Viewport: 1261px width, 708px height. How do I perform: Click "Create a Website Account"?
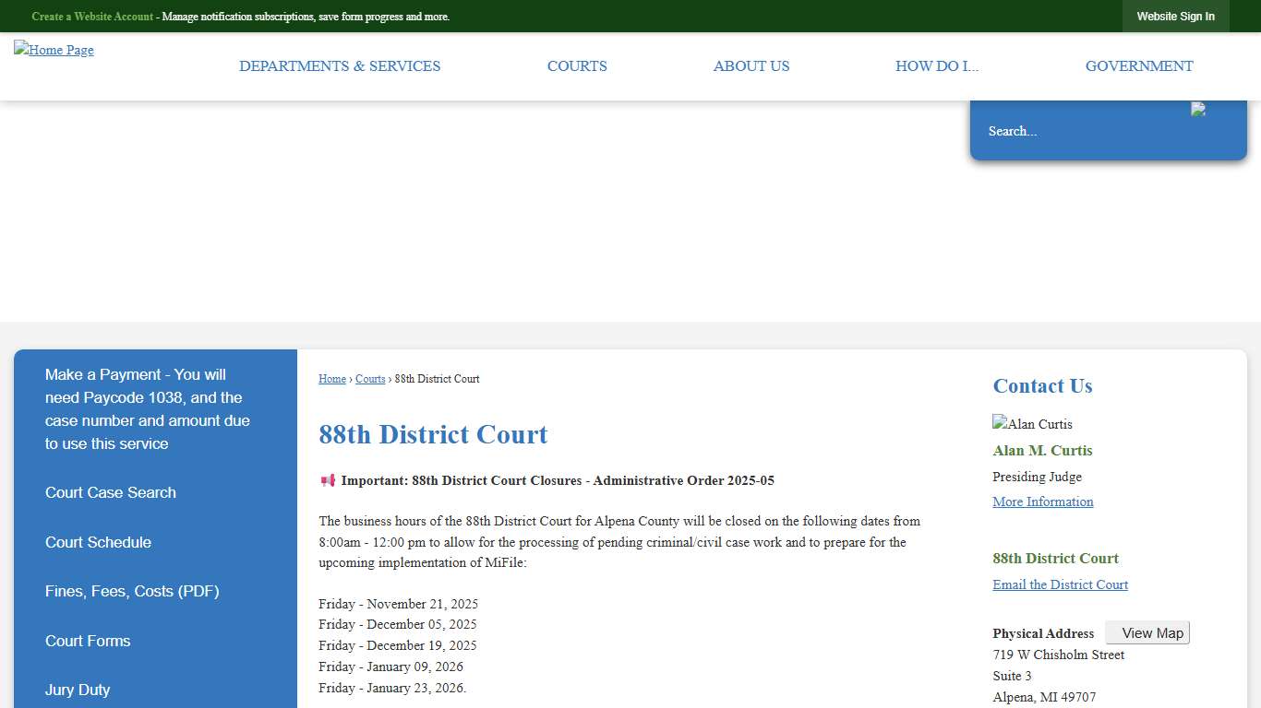(91, 16)
